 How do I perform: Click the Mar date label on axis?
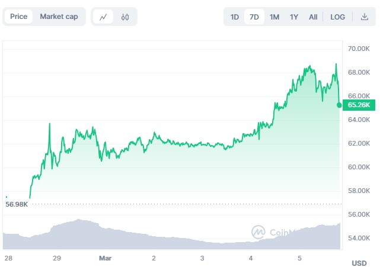(x=104, y=258)
